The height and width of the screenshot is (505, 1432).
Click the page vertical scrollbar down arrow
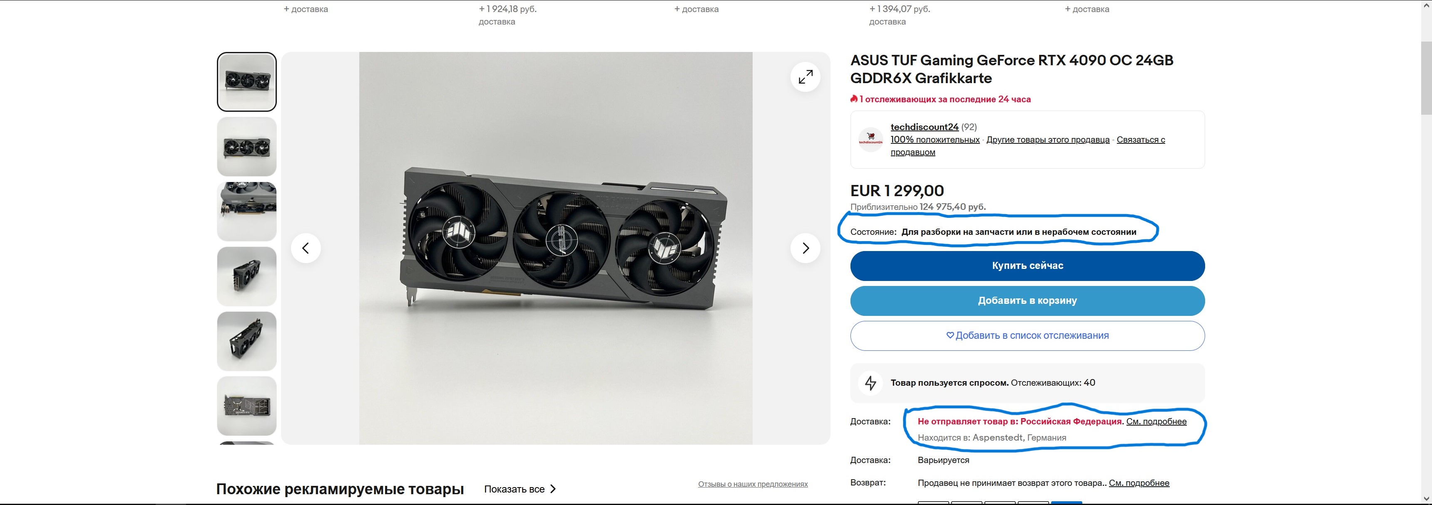[x=1426, y=498]
